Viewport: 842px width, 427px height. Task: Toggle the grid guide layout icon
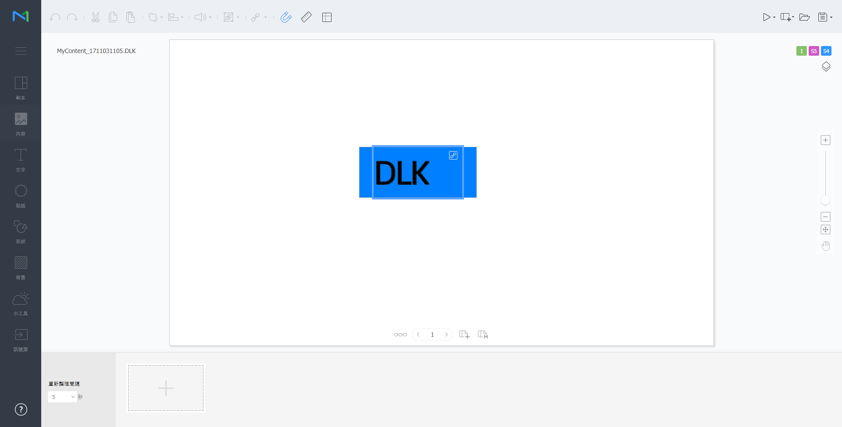(327, 17)
